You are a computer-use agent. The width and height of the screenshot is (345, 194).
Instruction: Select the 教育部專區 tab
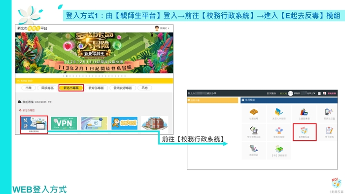pos(96,88)
